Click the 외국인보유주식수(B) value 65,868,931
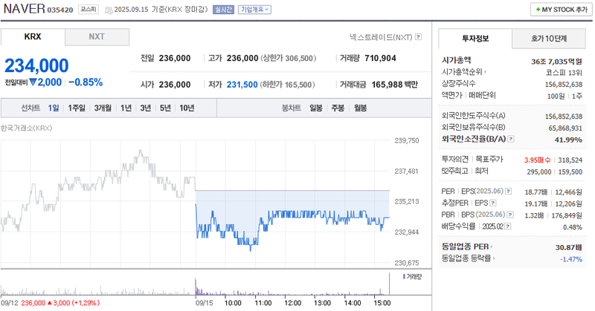 click(565, 128)
